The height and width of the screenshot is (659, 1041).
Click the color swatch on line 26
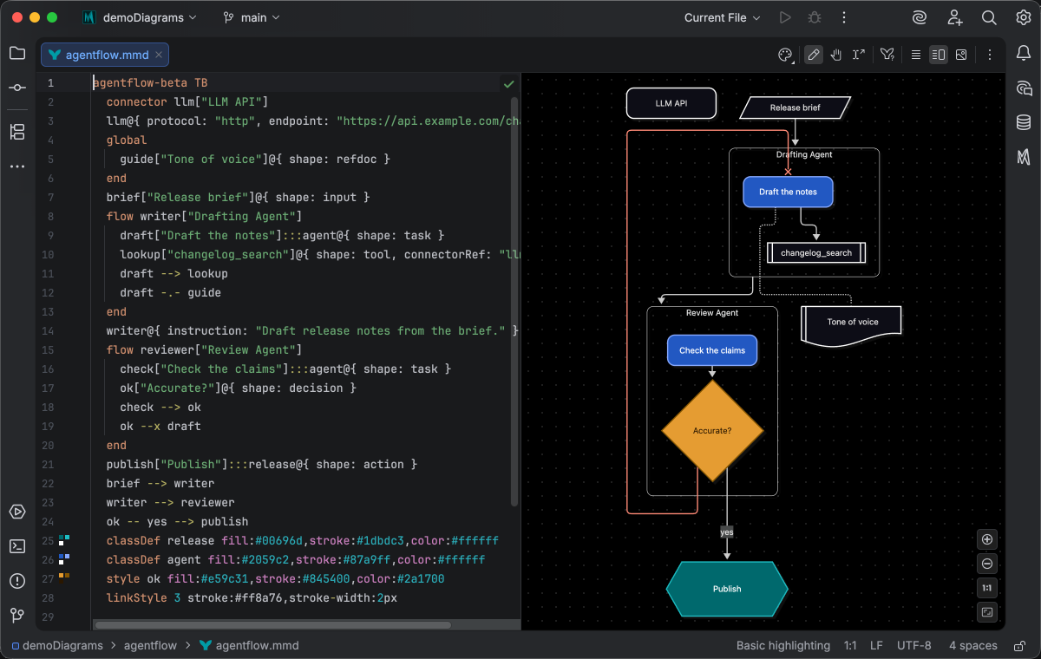(64, 560)
